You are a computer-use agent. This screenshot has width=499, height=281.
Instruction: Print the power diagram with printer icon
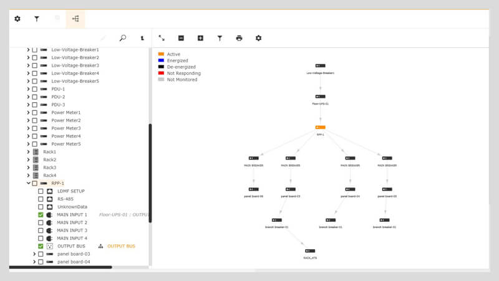(240, 38)
